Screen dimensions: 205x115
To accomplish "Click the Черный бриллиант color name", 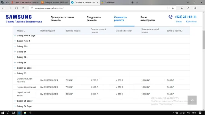I will (x=26, y=87).
